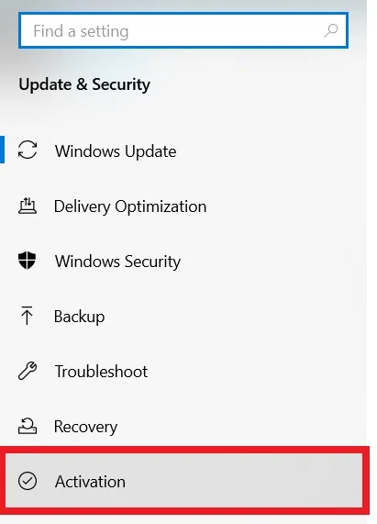The height and width of the screenshot is (524, 377).
Task: Click the magnifier icon in search box
Action: [330, 30]
